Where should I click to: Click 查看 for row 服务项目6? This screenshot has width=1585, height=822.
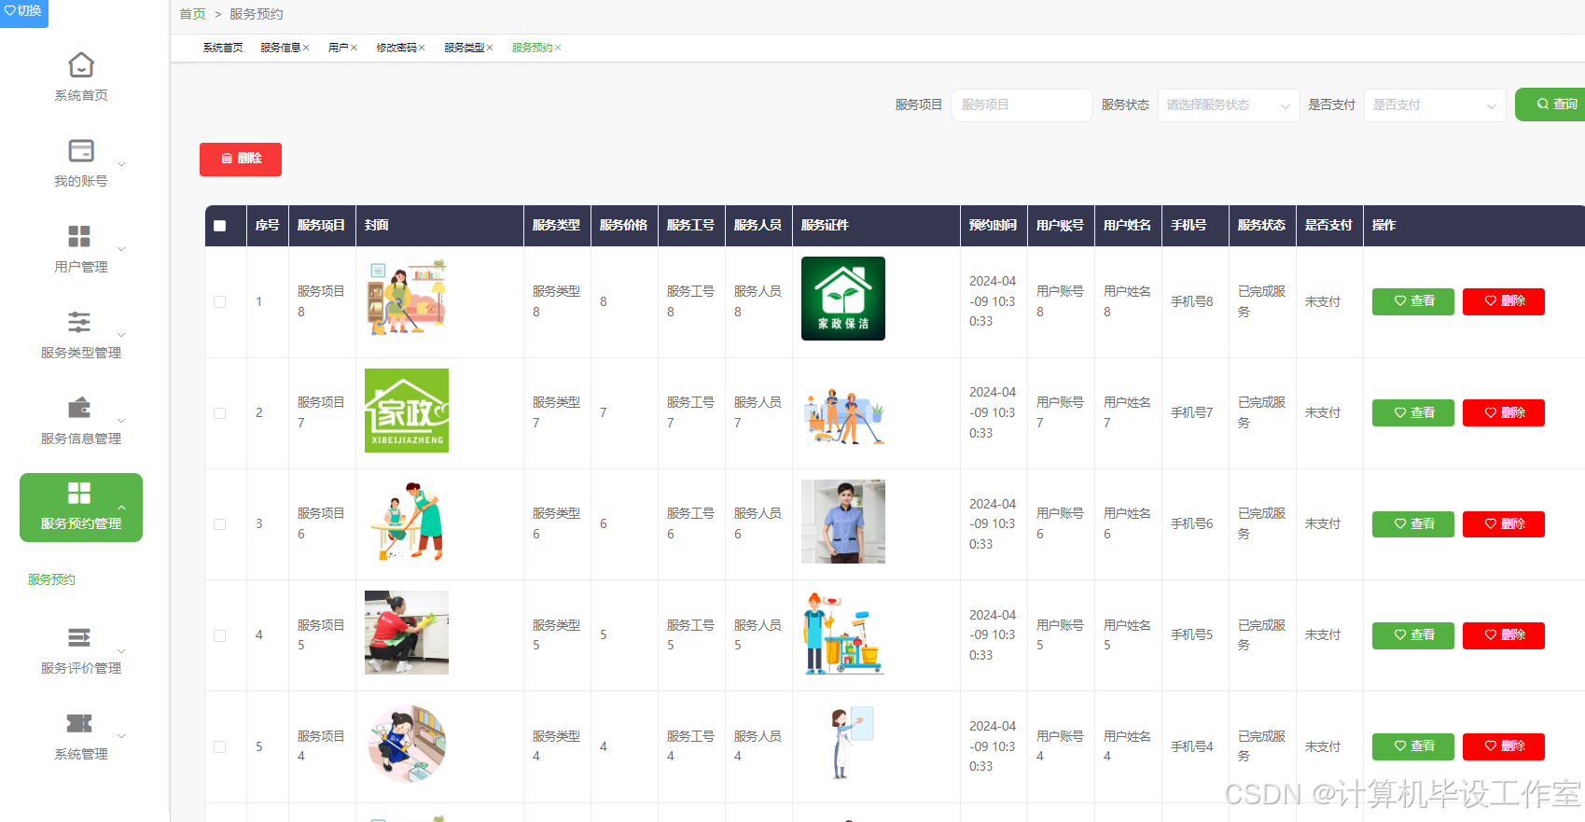coord(1413,523)
